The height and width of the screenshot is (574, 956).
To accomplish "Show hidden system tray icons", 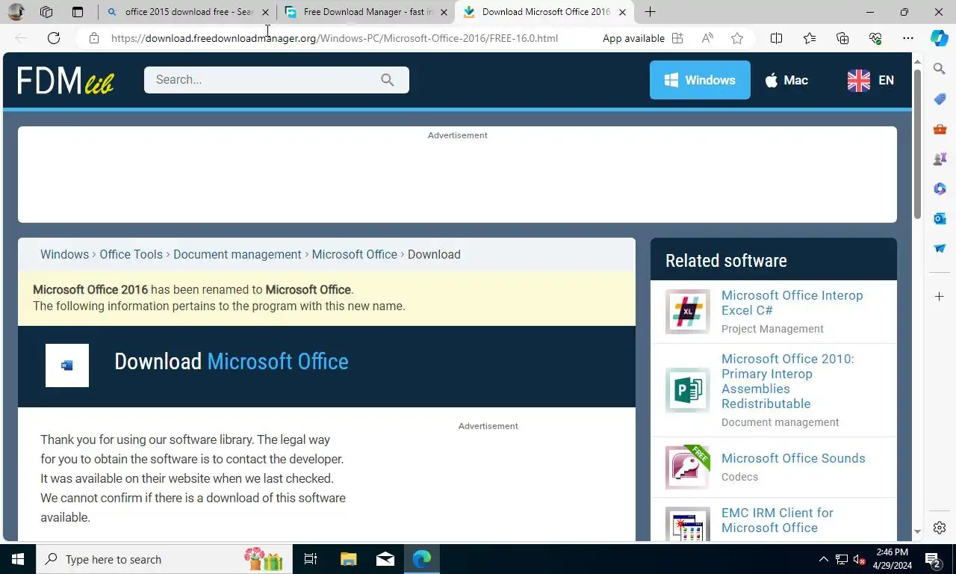I will (x=823, y=559).
